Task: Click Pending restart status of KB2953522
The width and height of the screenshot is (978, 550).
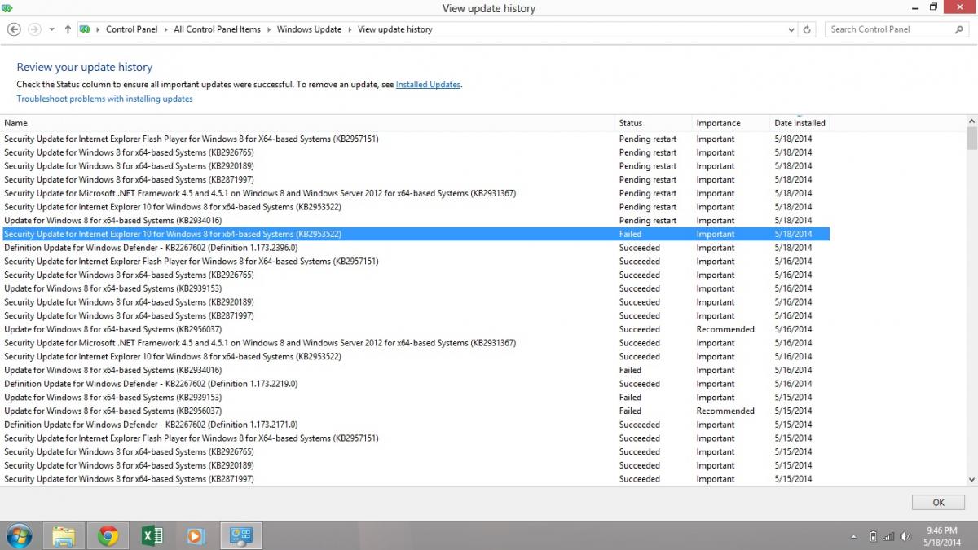Action: [x=648, y=207]
